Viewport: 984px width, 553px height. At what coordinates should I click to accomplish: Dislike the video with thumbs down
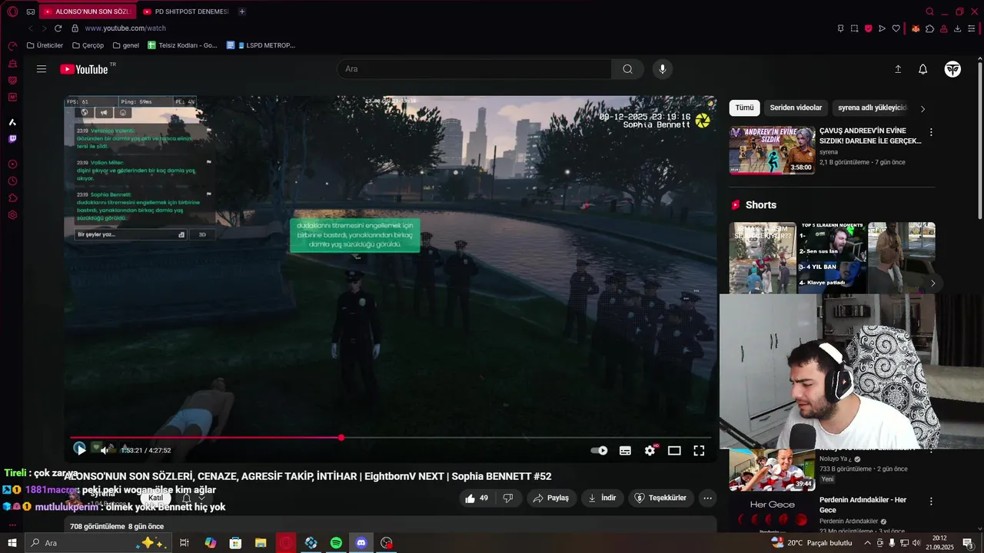click(508, 498)
